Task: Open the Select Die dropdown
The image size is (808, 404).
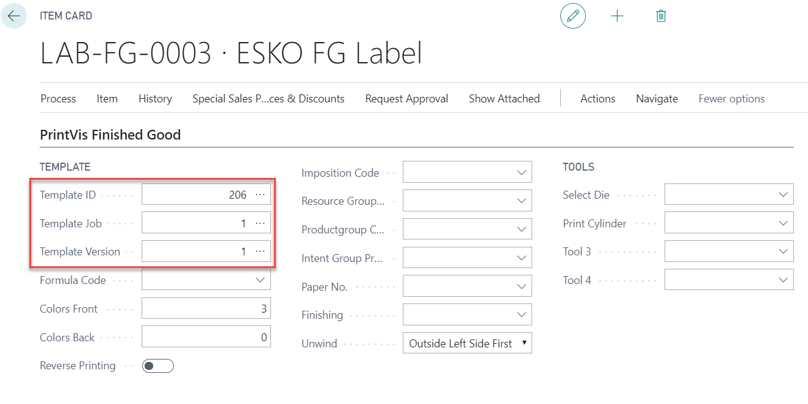Action: pos(784,194)
